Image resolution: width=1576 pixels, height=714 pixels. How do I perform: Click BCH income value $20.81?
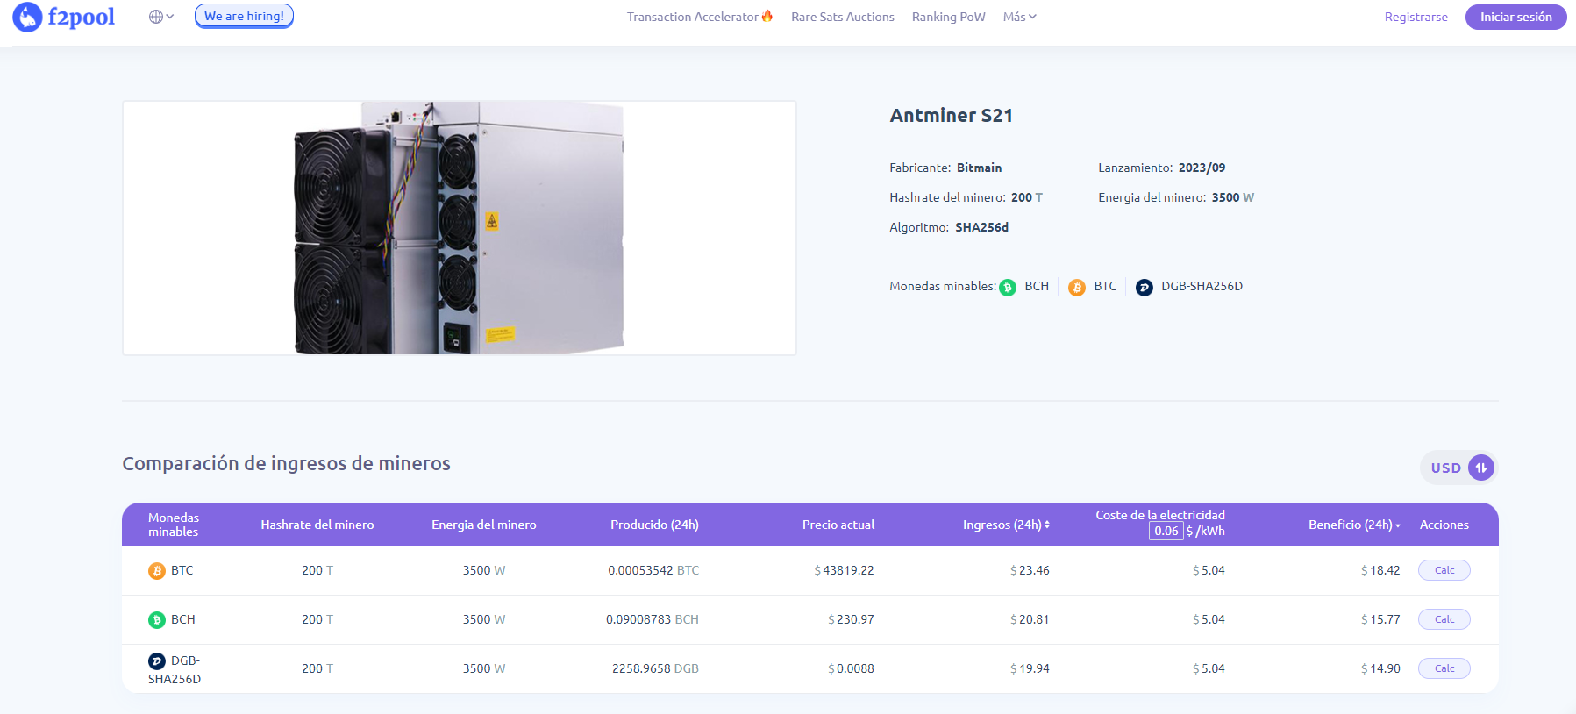(1030, 619)
